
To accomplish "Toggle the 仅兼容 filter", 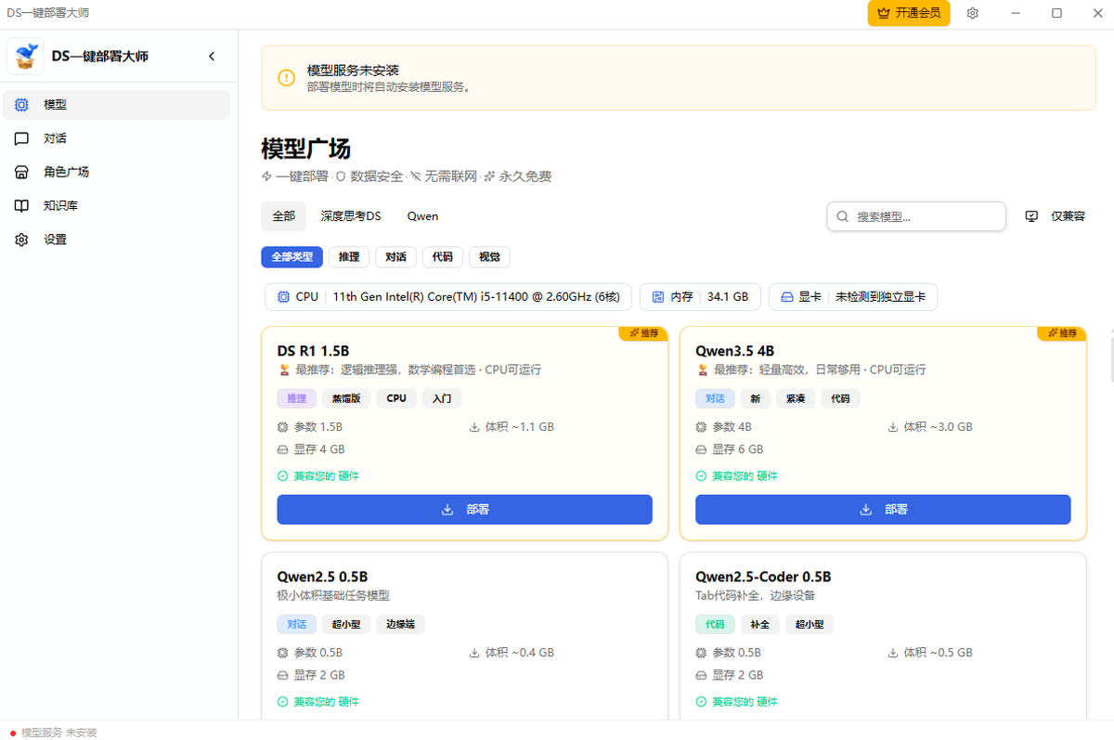I will (1056, 216).
